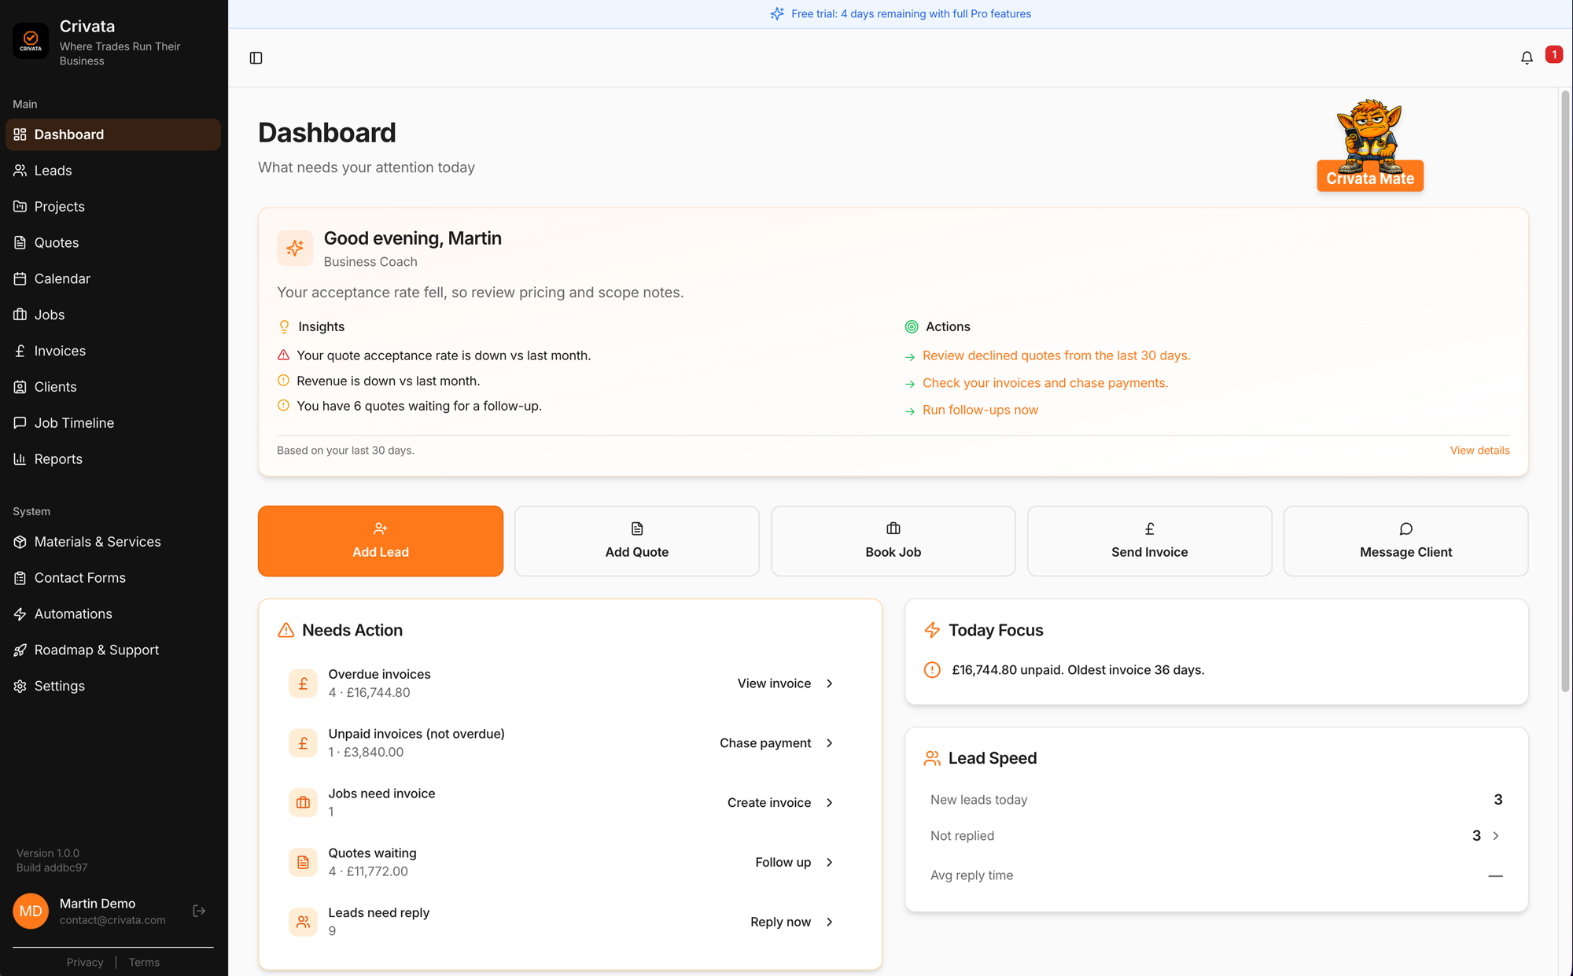Select the Automations sidebar icon

pyautogui.click(x=20, y=613)
